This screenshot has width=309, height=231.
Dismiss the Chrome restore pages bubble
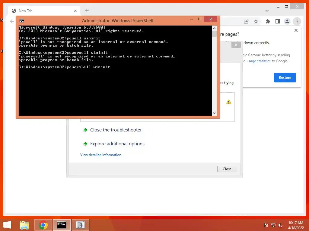pos(296,30)
